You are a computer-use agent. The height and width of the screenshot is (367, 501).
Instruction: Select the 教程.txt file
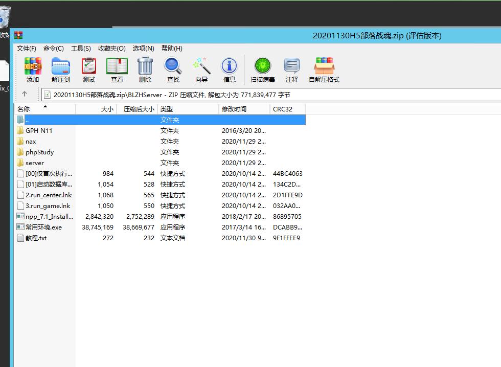(36, 238)
